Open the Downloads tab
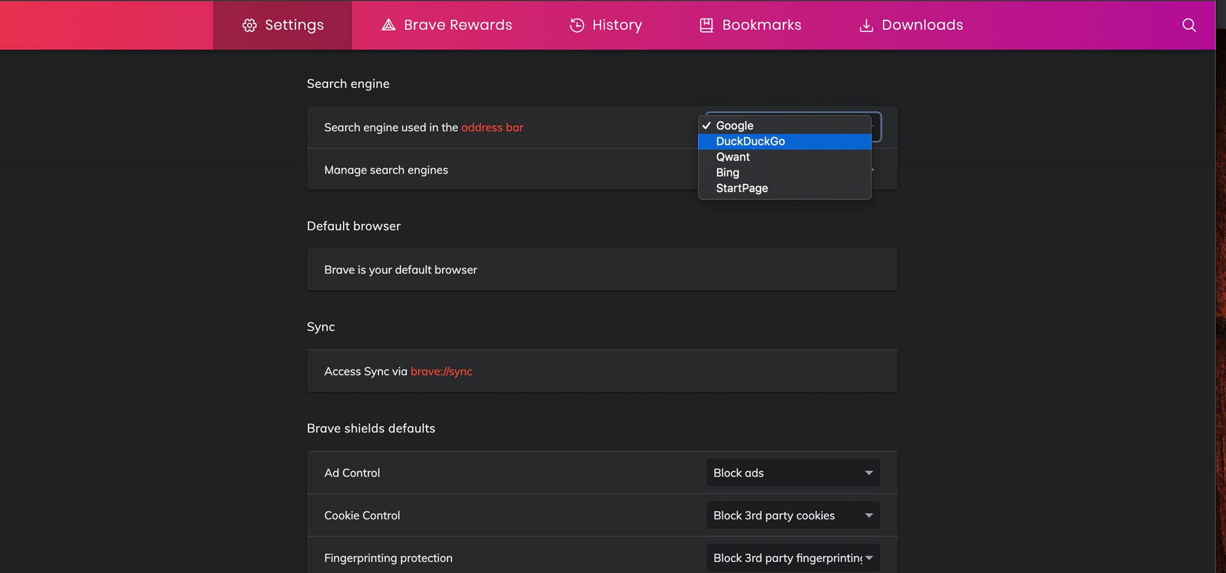 pyautogui.click(x=911, y=25)
